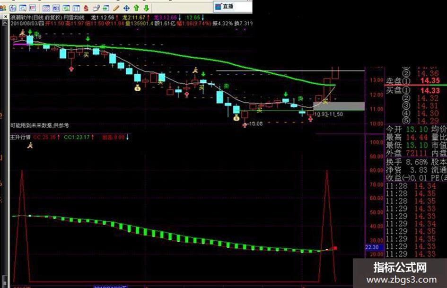
Task: Click the yellow running man icon in indicator pane
Action: (x=30, y=146)
